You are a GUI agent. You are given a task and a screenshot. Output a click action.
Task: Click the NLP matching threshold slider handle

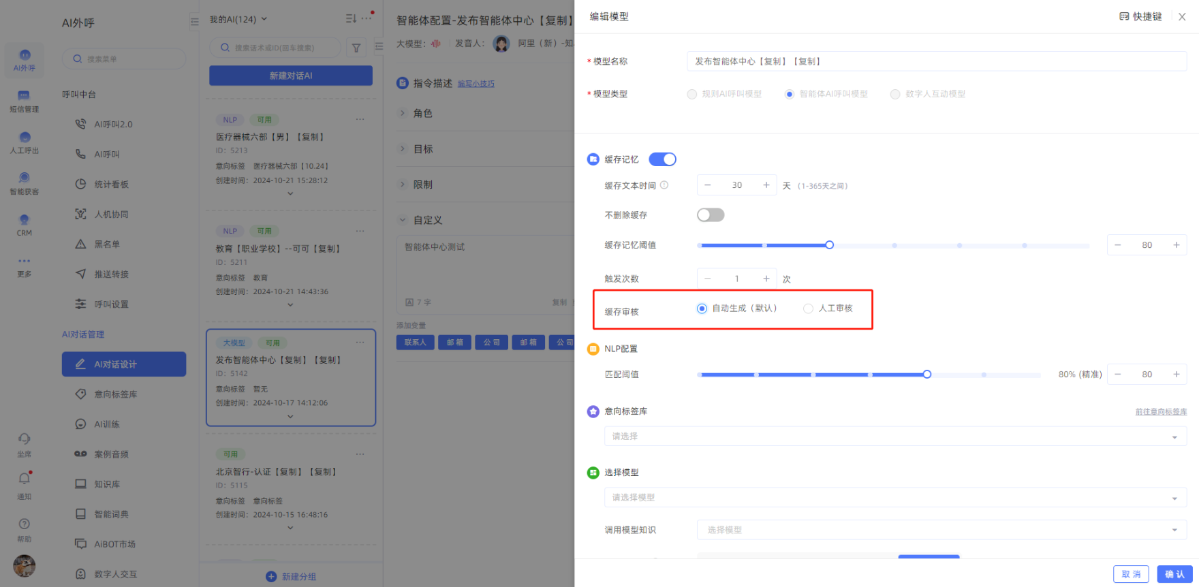point(927,375)
